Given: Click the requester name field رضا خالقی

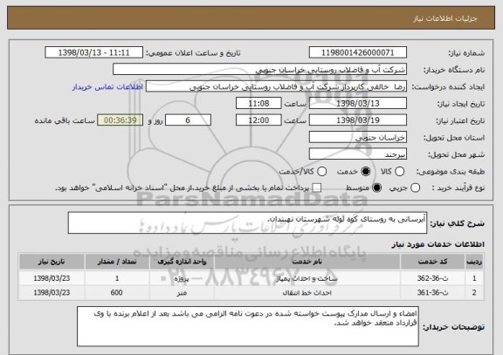Looking at the screenshot, I should pyautogui.click(x=276, y=86).
